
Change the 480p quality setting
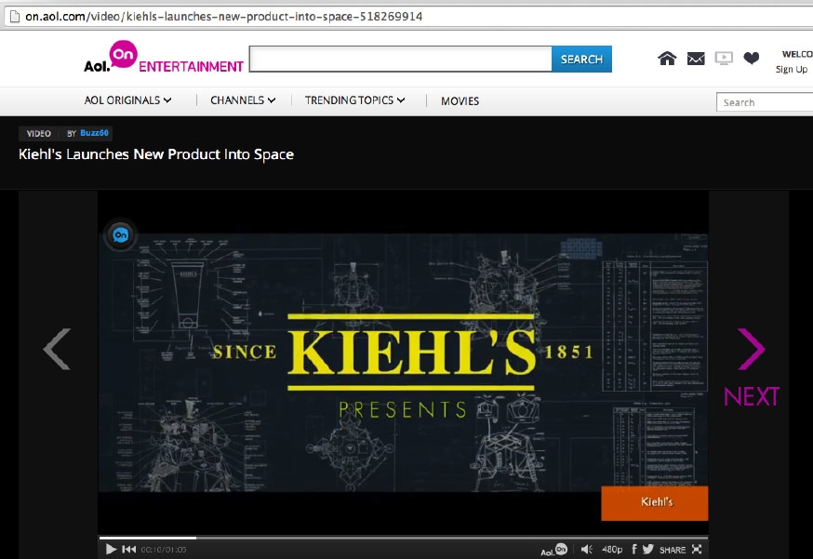pos(612,549)
